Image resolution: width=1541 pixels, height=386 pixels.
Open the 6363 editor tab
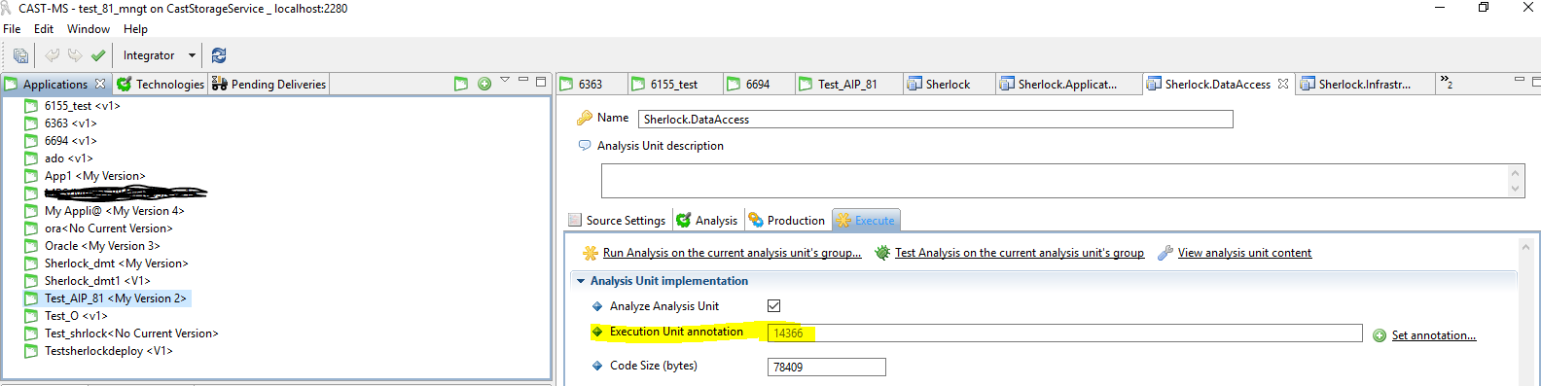591,85
